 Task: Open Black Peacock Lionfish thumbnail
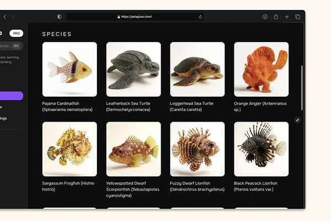coord(261,149)
